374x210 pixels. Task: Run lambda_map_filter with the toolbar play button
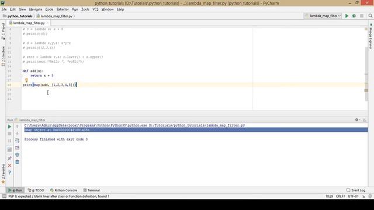[347, 16]
